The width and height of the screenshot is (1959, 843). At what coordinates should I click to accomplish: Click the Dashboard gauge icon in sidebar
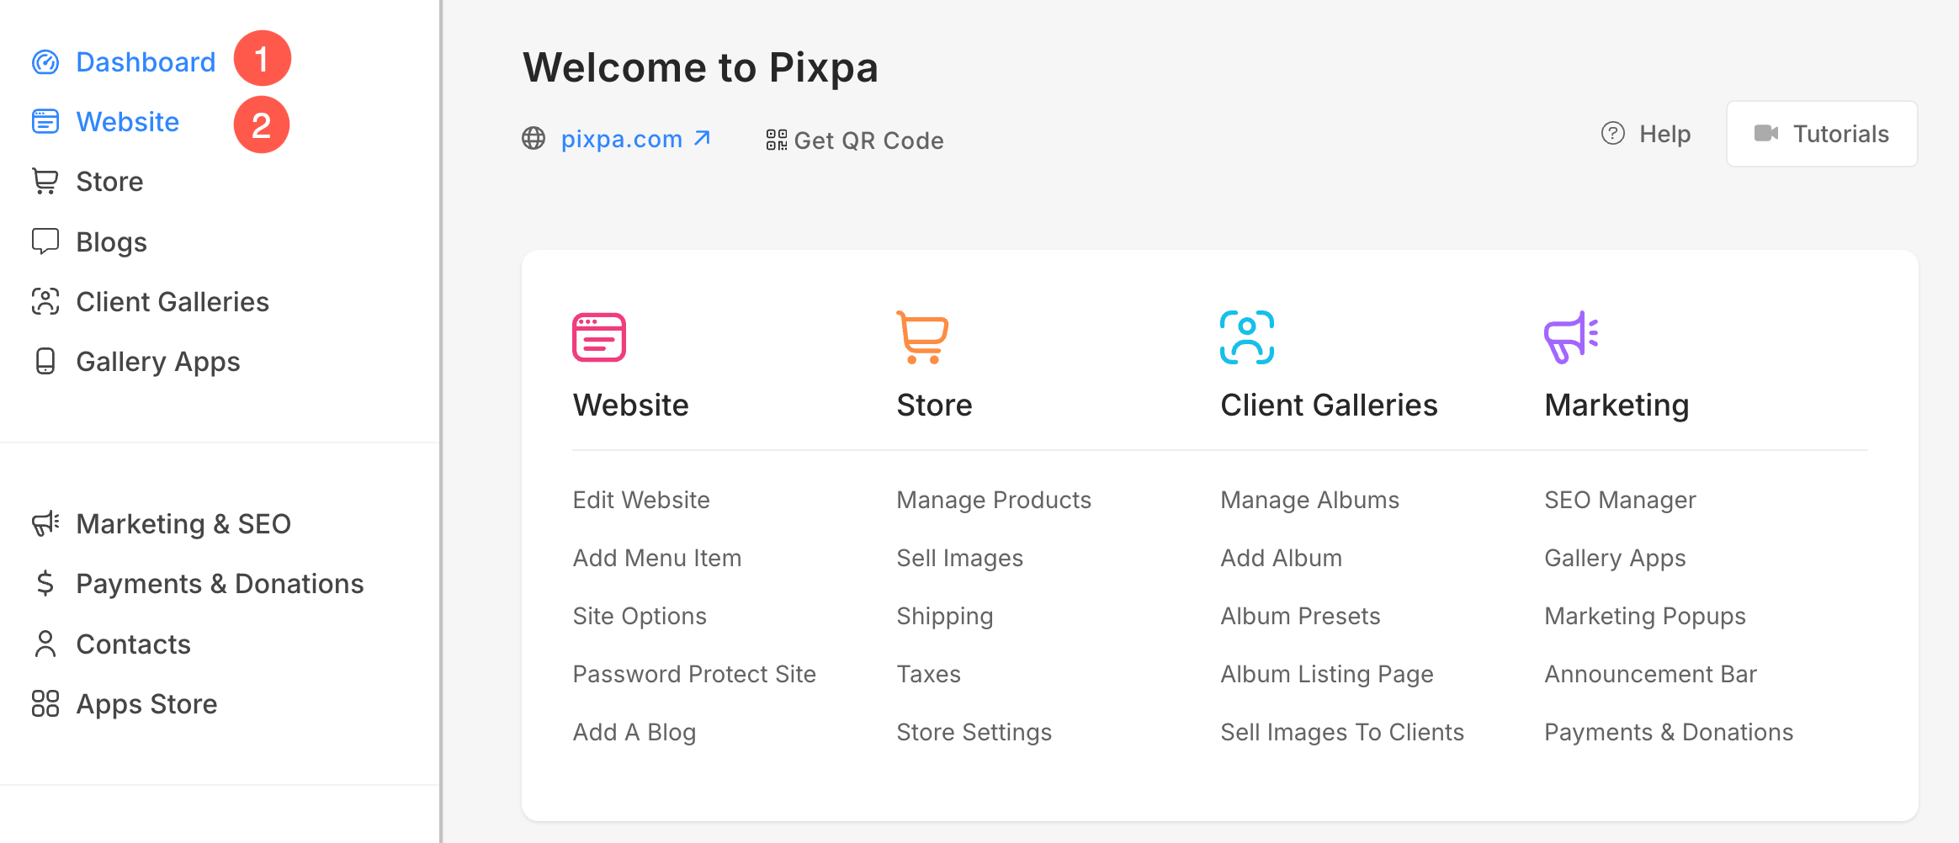[x=45, y=62]
